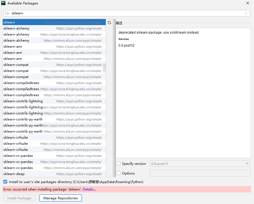Click the refresh packages icon
Viewport: 254px width, 204px height.
pyautogui.click(x=109, y=23)
